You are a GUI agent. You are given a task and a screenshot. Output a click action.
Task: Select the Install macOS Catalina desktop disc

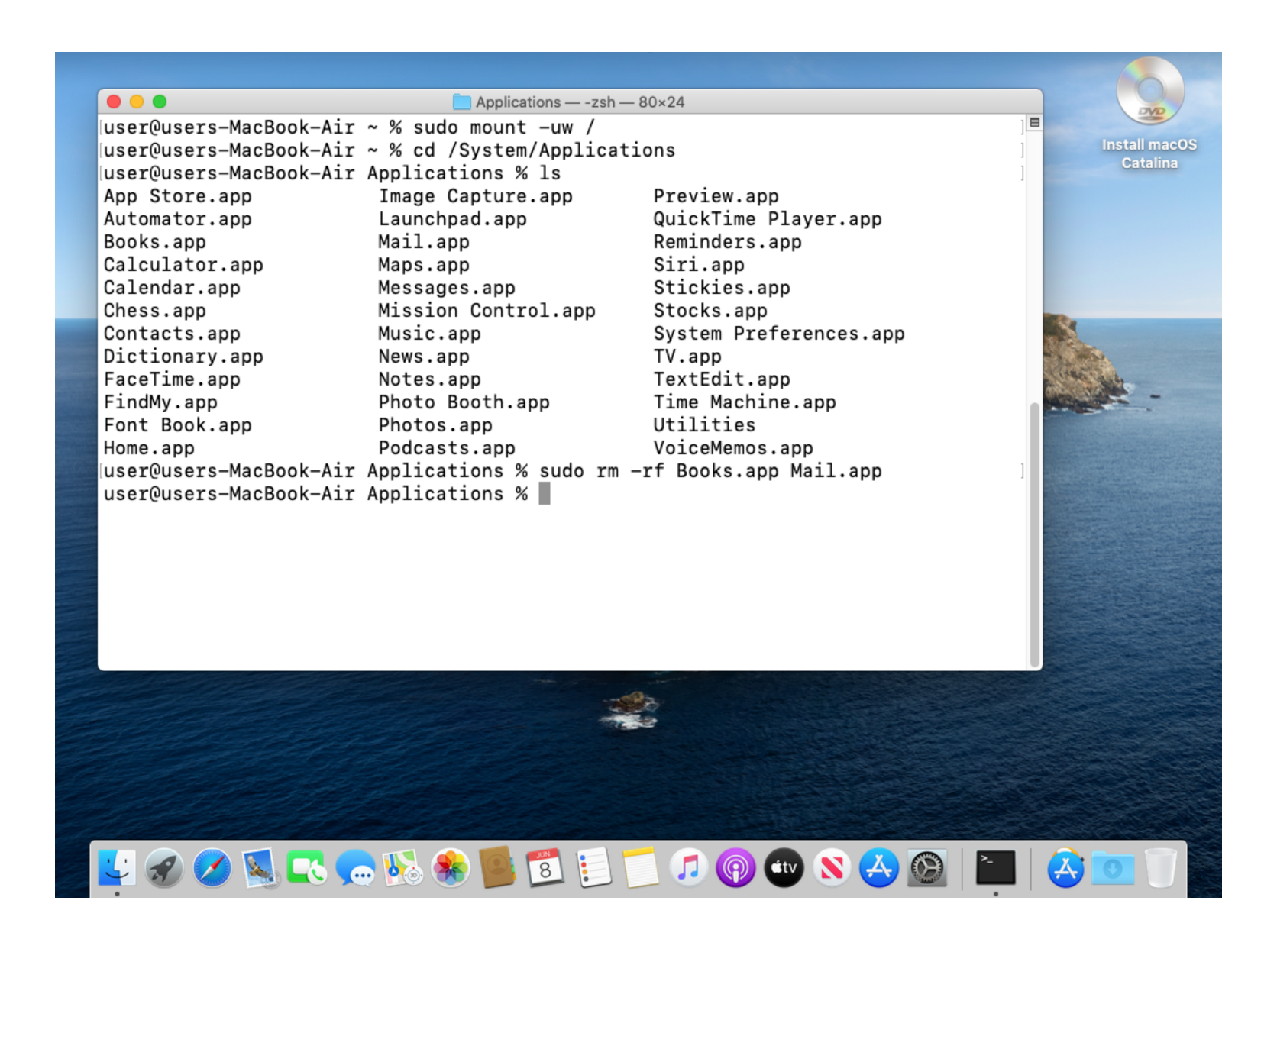(x=1149, y=113)
